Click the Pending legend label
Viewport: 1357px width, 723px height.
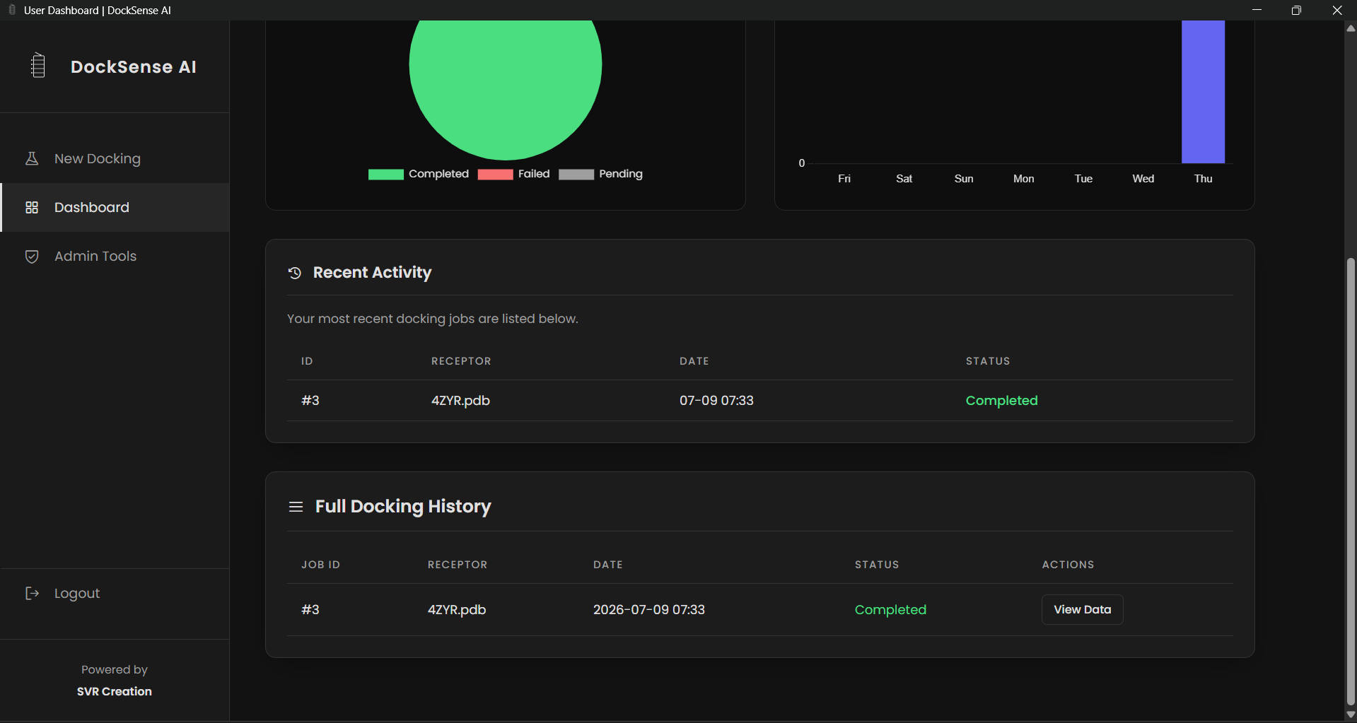[621, 174]
